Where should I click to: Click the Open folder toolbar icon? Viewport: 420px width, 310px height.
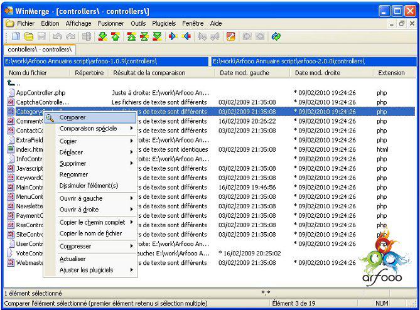tap(29, 36)
